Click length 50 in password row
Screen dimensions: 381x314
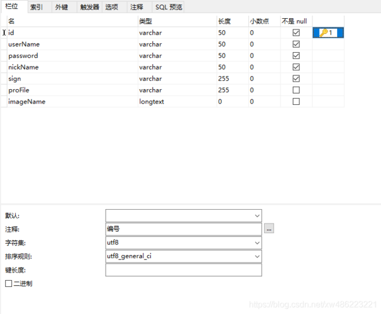coord(233,55)
